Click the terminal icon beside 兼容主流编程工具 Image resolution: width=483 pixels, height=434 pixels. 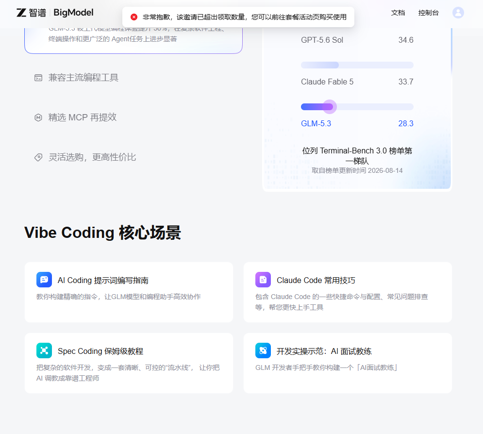point(38,78)
